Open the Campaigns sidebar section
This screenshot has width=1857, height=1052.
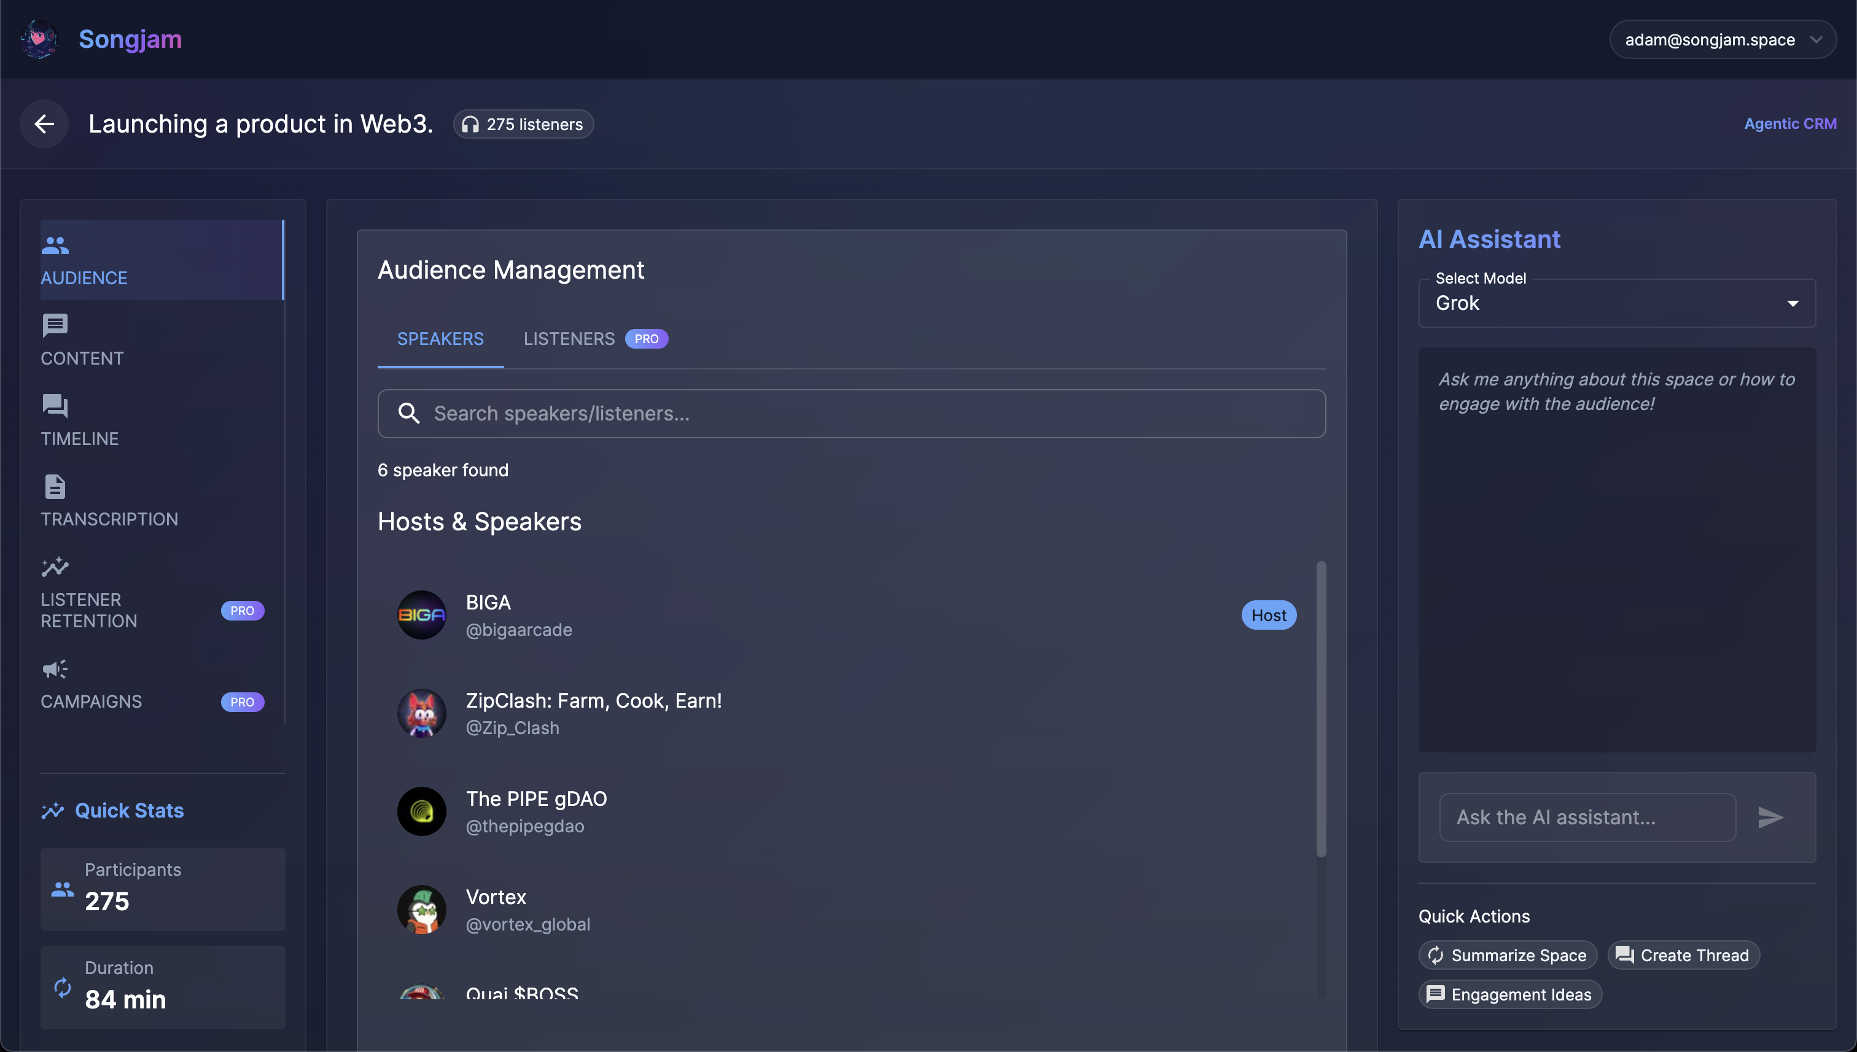click(x=90, y=684)
